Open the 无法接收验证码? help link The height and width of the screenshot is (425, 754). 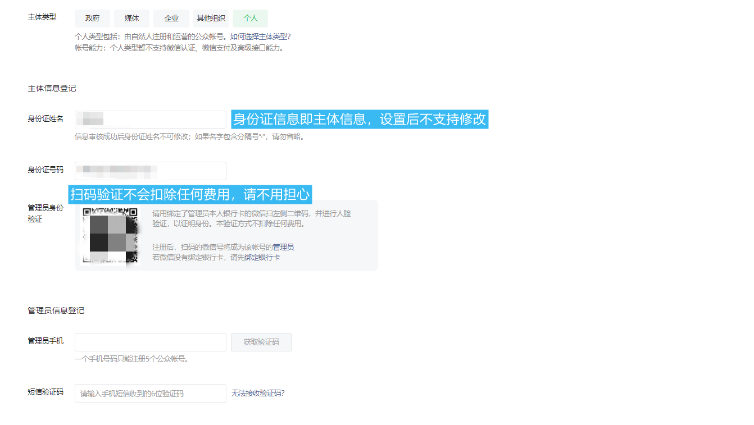258,394
